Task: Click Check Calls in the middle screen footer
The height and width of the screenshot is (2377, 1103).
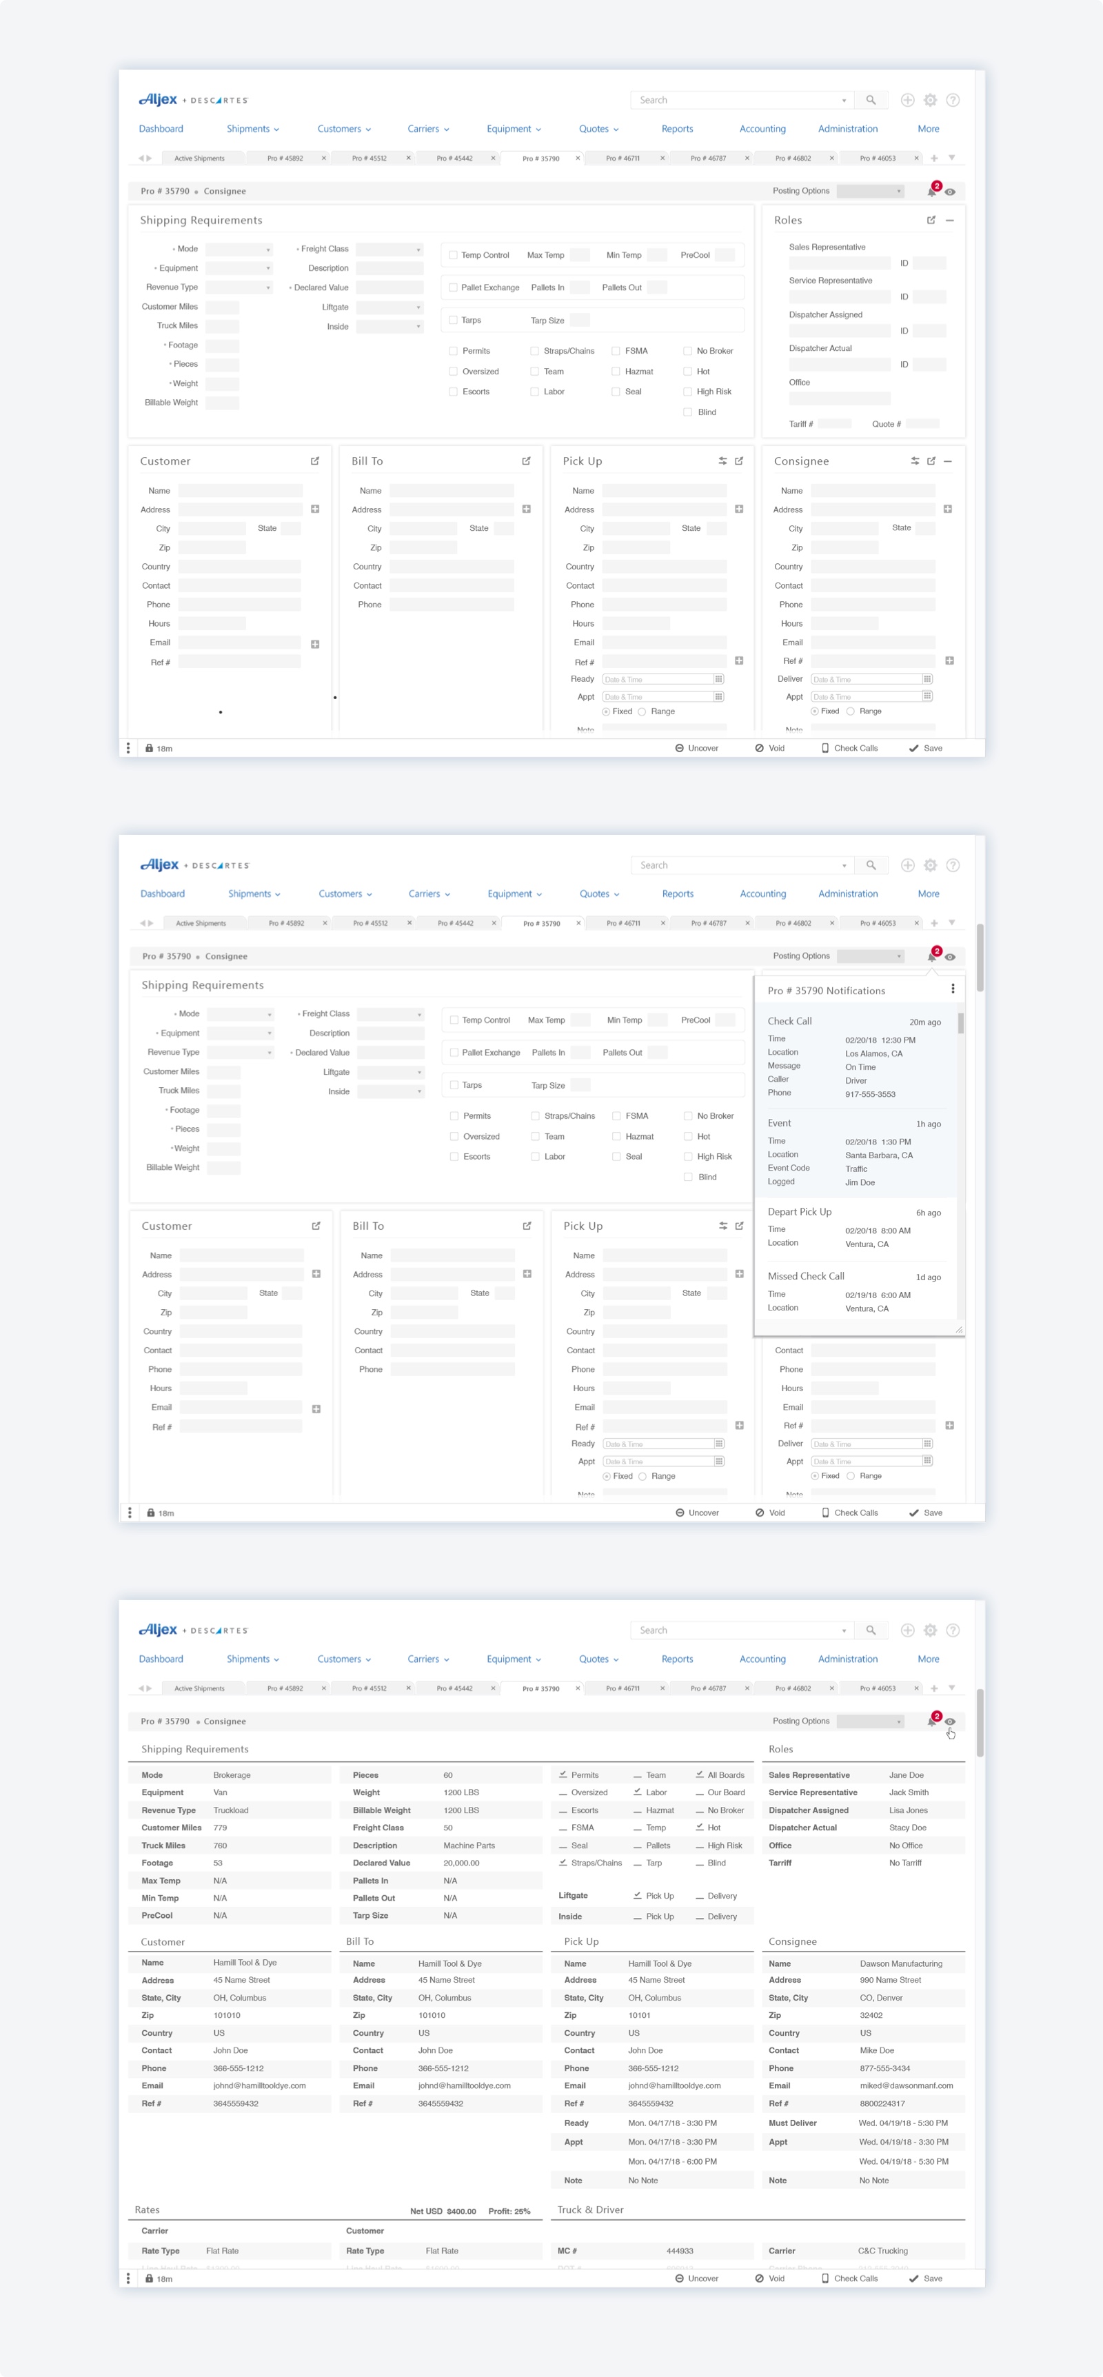Action: tap(850, 1513)
